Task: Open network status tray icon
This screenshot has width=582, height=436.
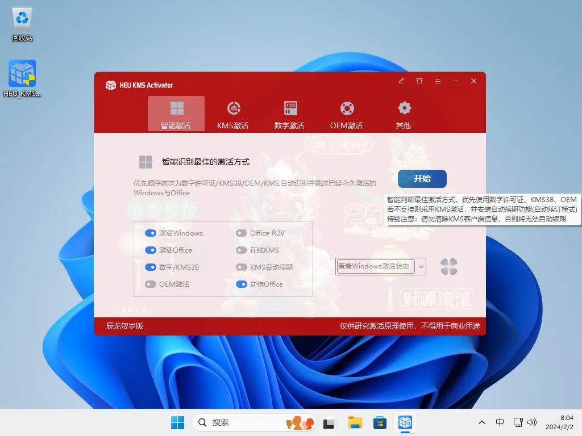Action: point(518,422)
